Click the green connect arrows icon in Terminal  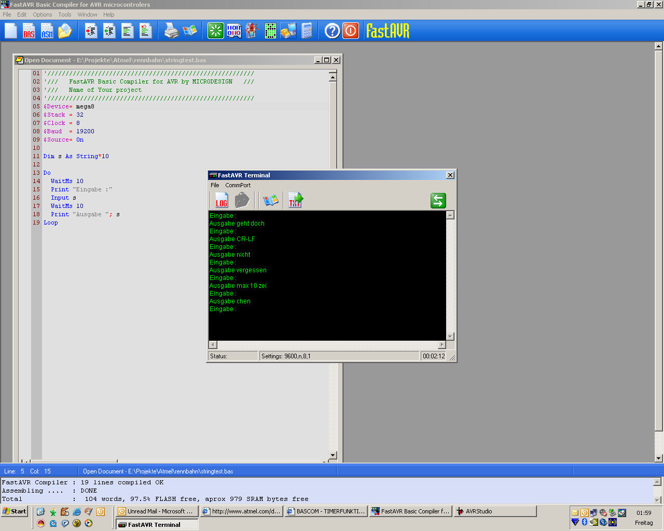click(438, 201)
